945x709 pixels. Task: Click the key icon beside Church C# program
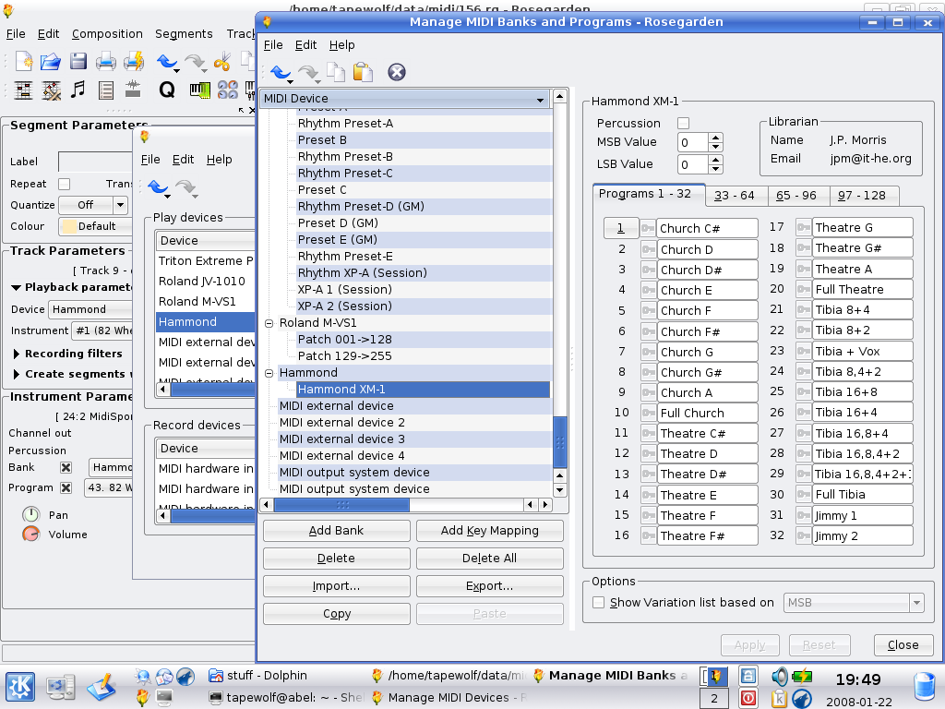tap(648, 229)
